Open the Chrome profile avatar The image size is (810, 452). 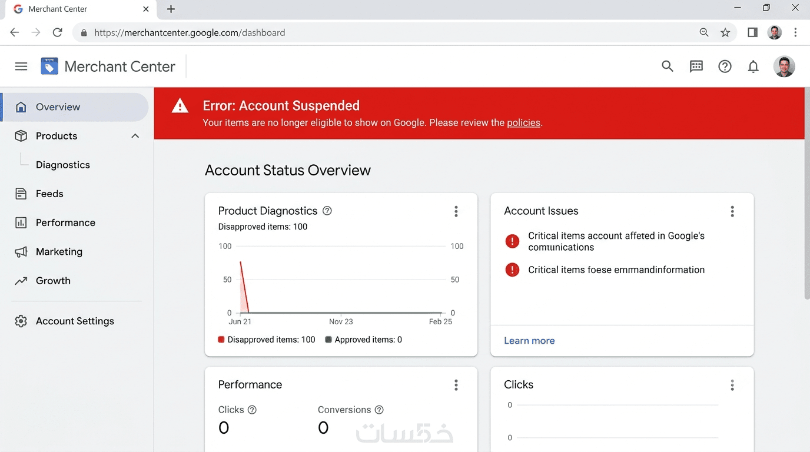click(x=775, y=32)
